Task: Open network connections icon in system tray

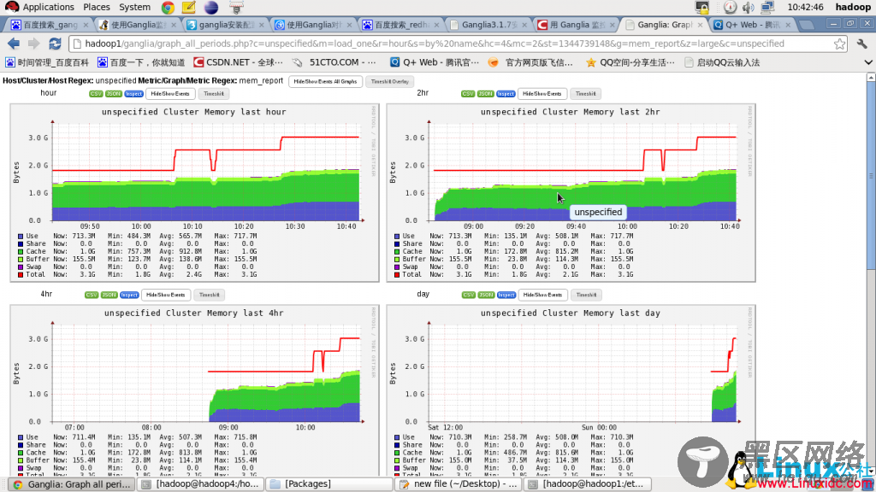Action: pyautogui.click(x=767, y=7)
